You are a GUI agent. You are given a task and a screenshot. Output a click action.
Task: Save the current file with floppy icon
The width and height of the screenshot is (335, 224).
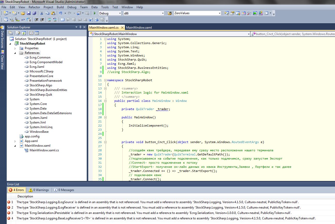[x=29, y=13]
